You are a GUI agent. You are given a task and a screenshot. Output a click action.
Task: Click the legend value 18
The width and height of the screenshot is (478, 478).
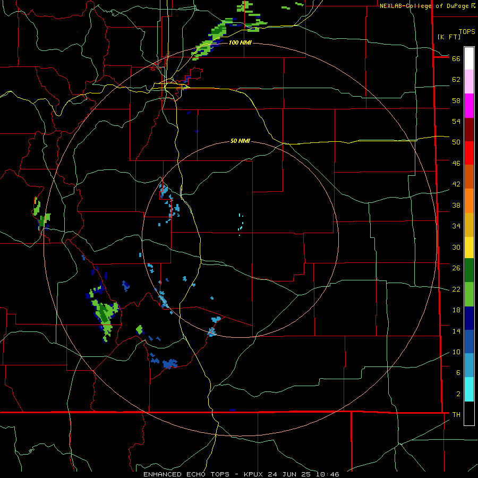click(x=456, y=310)
